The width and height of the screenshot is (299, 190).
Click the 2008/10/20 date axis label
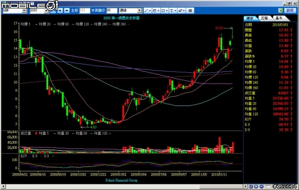[x=78, y=175]
